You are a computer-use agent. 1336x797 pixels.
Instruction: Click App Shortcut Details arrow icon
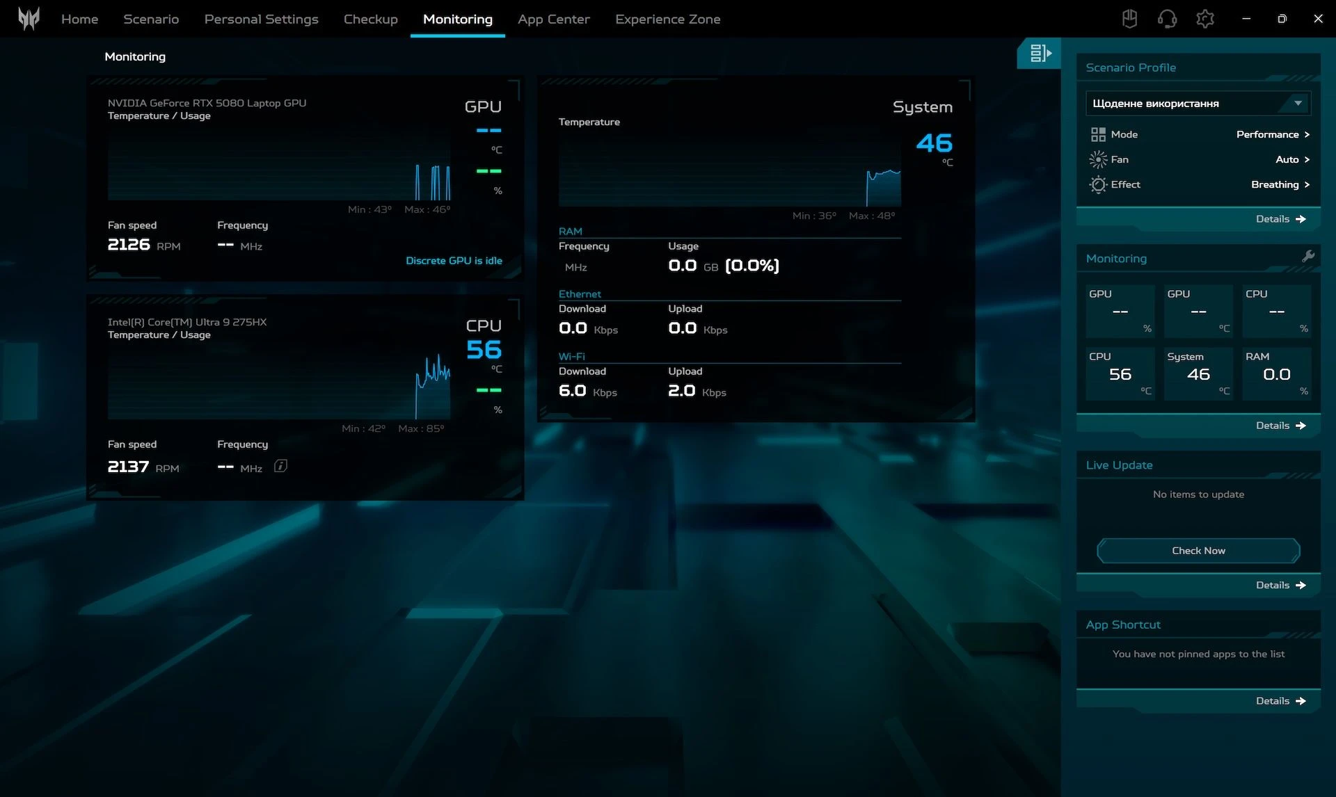(x=1301, y=700)
